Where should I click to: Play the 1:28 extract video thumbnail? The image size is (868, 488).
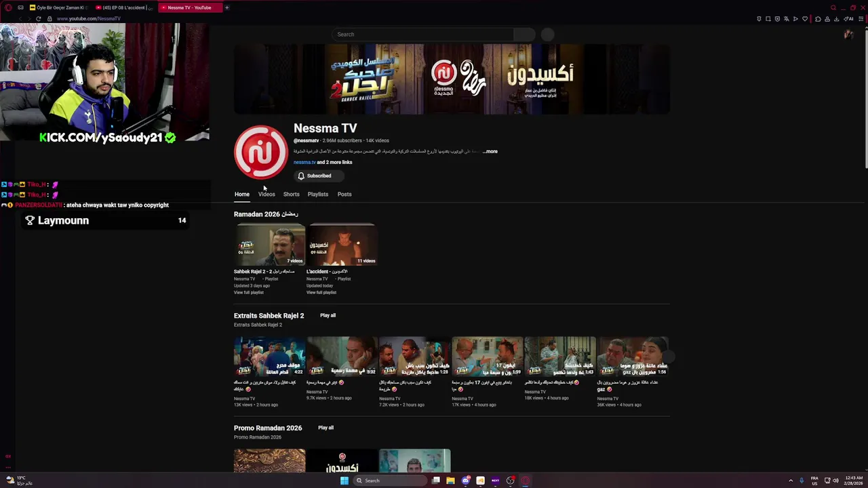pyautogui.click(x=414, y=357)
